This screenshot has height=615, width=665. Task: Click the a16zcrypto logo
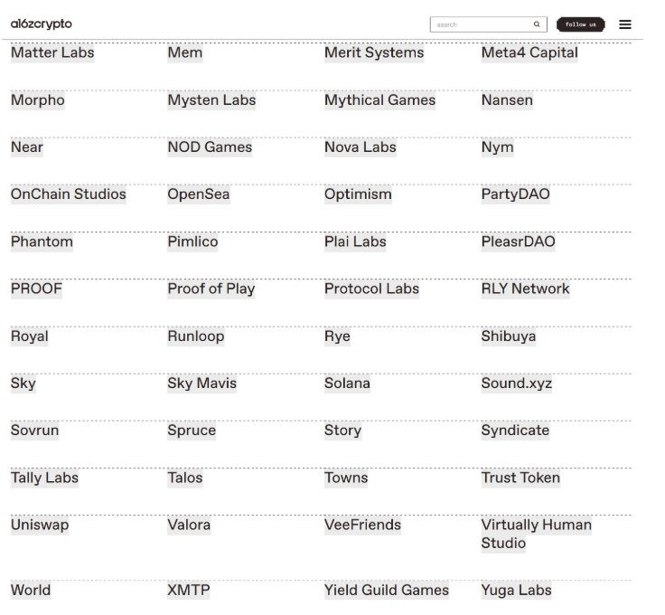pos(41,24)
